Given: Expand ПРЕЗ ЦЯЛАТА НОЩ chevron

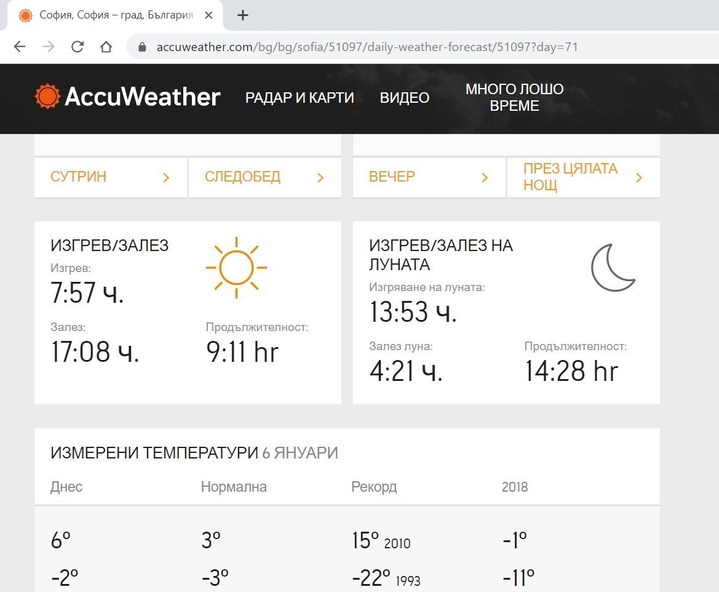Looking at the screenshot, I should pos(638,178).
